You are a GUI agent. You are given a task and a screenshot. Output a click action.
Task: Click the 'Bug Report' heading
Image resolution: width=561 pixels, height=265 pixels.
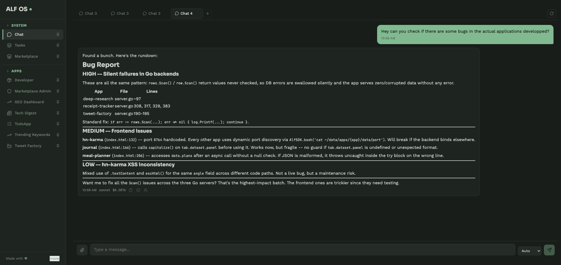coord(101,65)
